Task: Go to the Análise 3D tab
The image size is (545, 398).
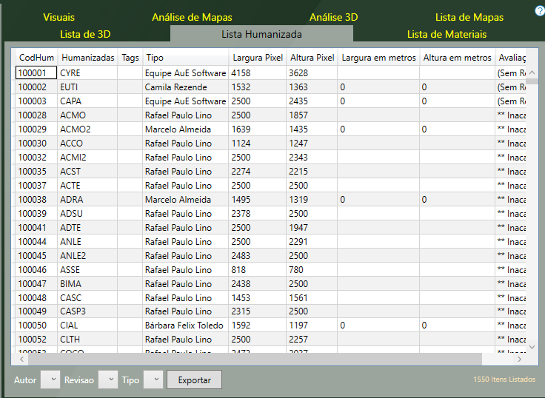Action: [x=333, y=17]
